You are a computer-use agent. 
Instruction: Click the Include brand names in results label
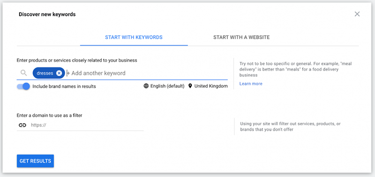point(64,86)
